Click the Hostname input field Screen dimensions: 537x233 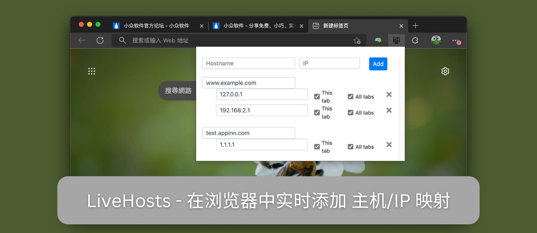(248, 63)
